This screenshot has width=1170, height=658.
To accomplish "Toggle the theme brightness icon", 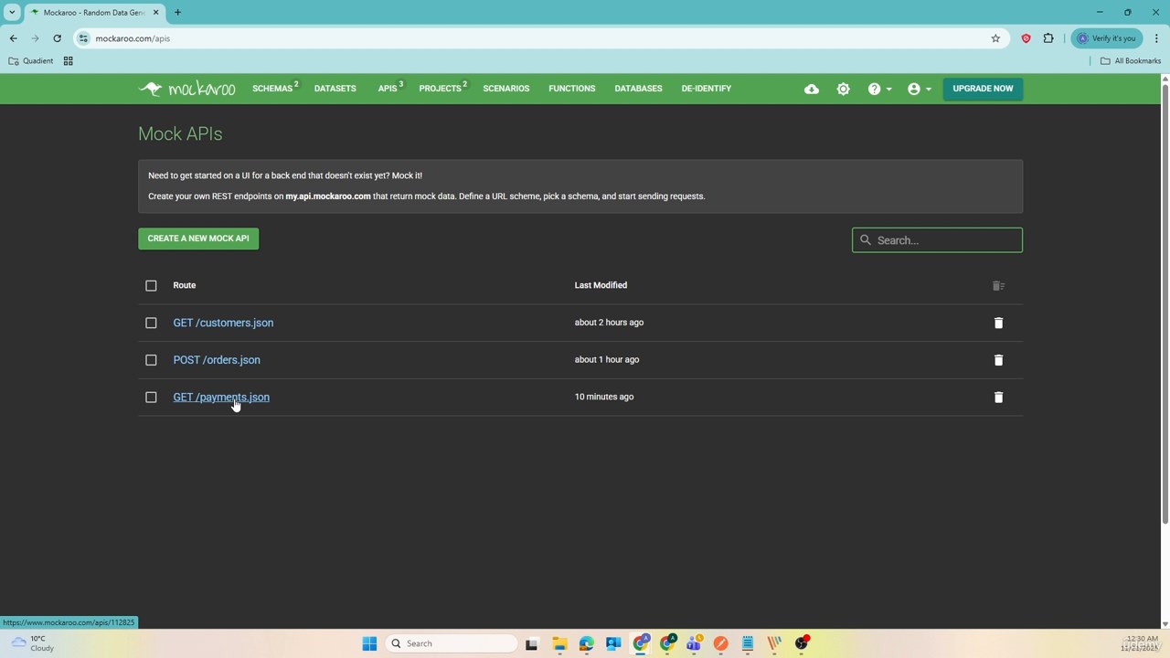I will pos(843,89).
